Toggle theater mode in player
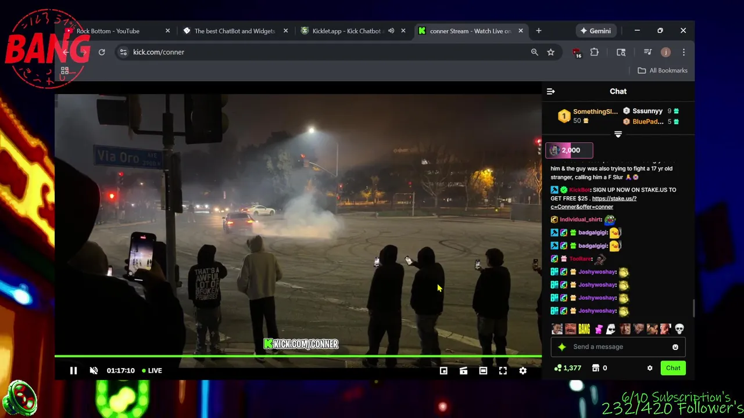744x418 pixels. tap(483, 370)
